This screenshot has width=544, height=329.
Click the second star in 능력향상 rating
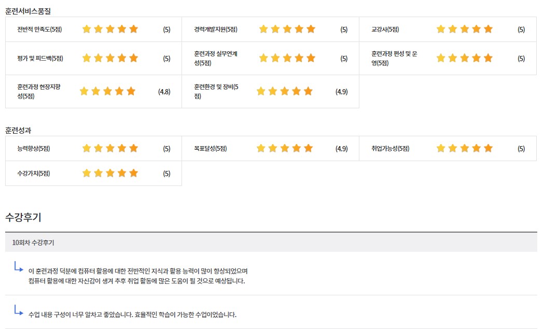tap(99, 148)
